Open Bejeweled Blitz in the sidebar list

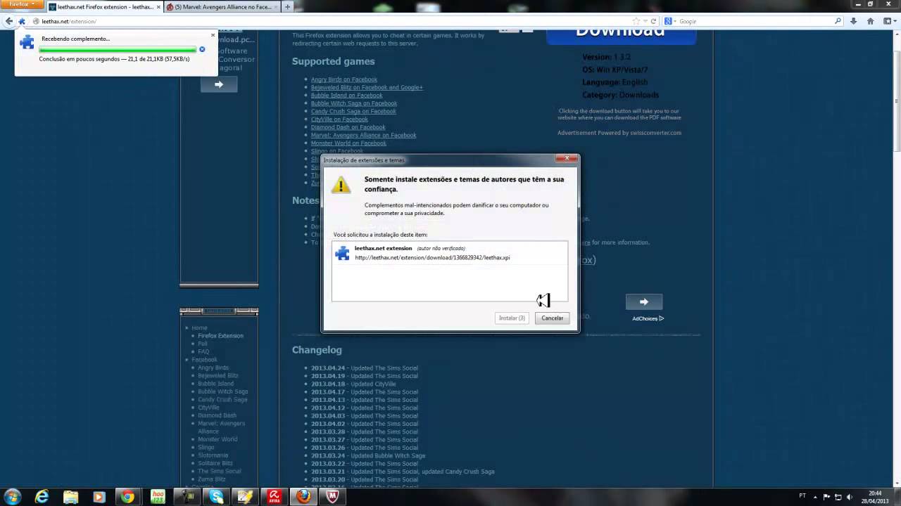point(218,375)
